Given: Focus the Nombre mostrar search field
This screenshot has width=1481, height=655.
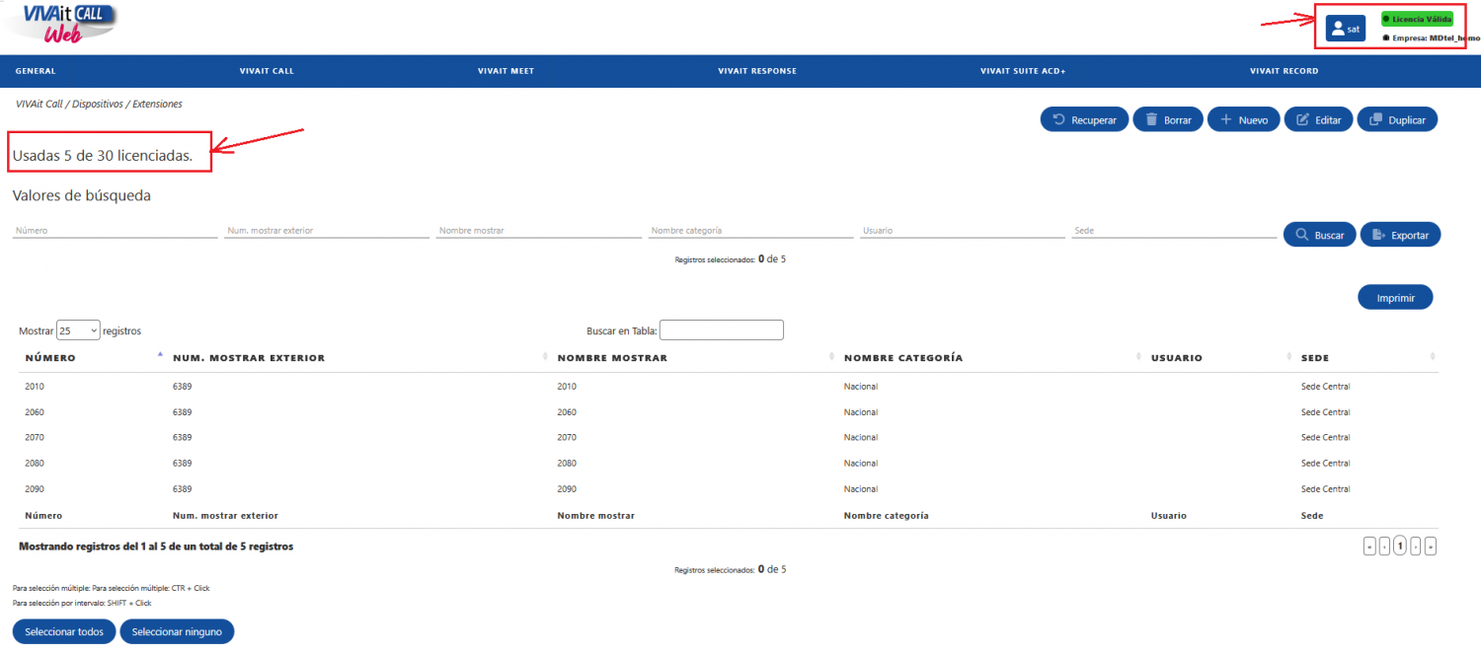Looking at the screenshot, I should tap(539, 231).
